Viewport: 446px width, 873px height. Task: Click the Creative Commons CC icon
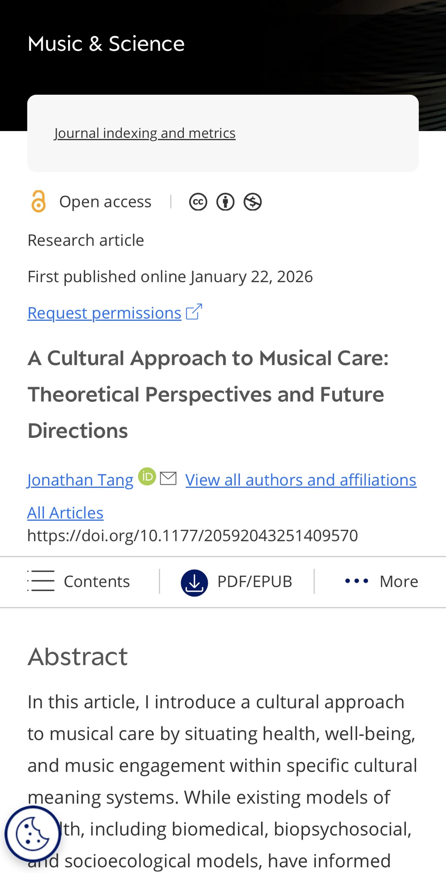(198, 202)
